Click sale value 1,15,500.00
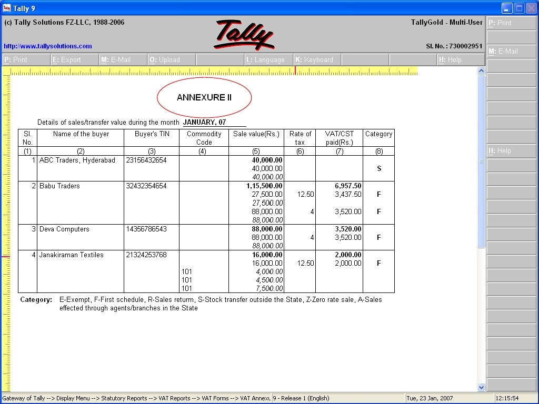Viewport: 539px width, 404px height. pos(264,186)
